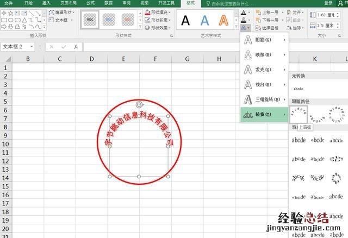Switch to the 公式 Formulas tab
Screen dimensions: 348x238
[x=91, y=3]
